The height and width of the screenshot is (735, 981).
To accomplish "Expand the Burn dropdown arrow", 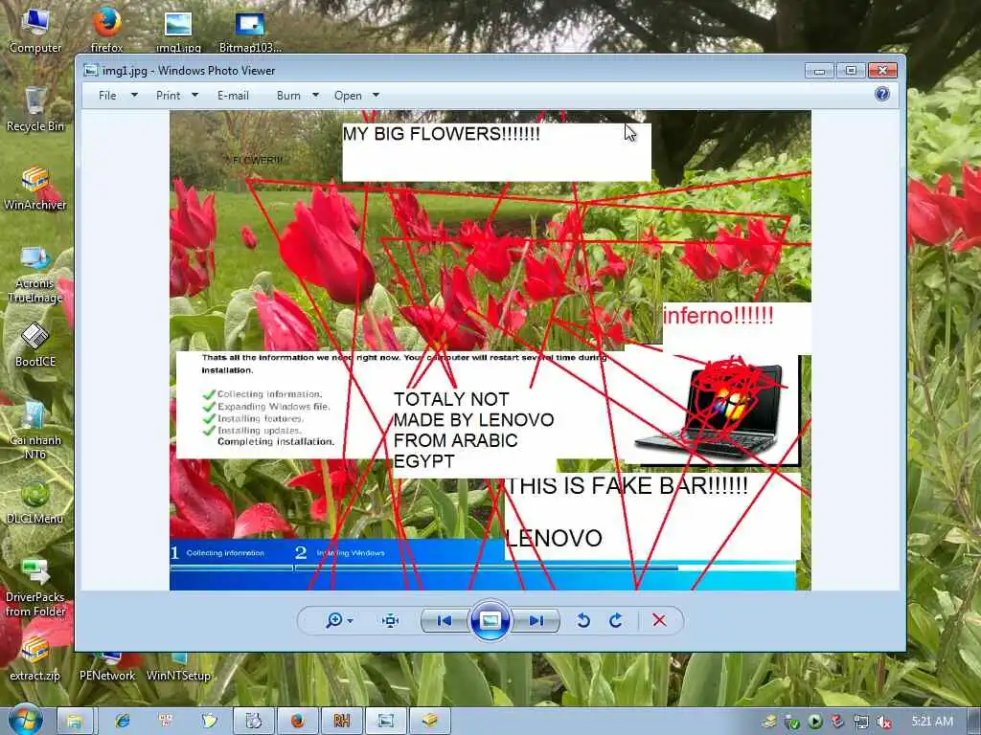I will pos(315,95).
